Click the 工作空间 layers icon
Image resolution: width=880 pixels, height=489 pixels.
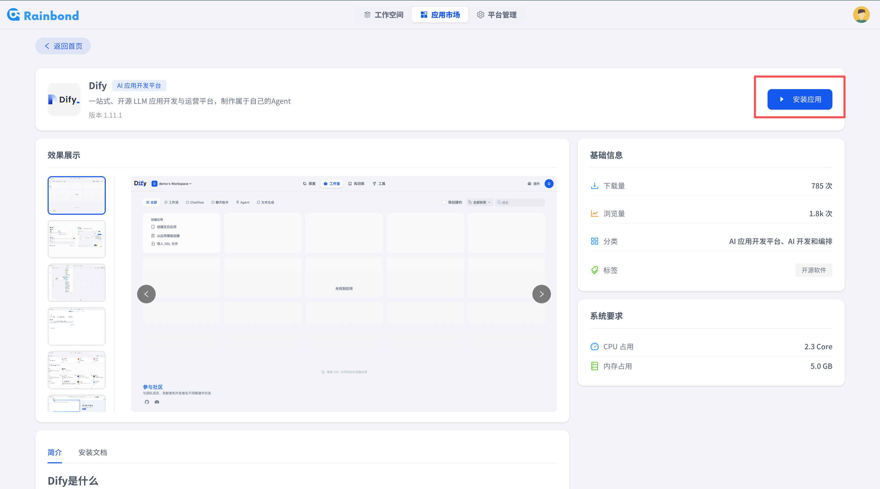367,15
